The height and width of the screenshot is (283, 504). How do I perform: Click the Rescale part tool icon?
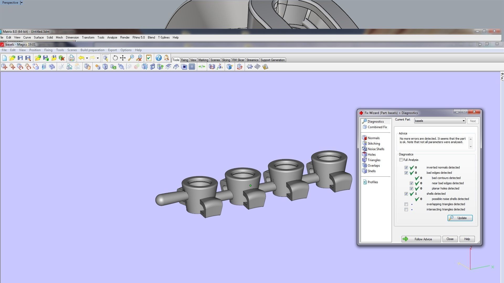(x=36, y=67)
